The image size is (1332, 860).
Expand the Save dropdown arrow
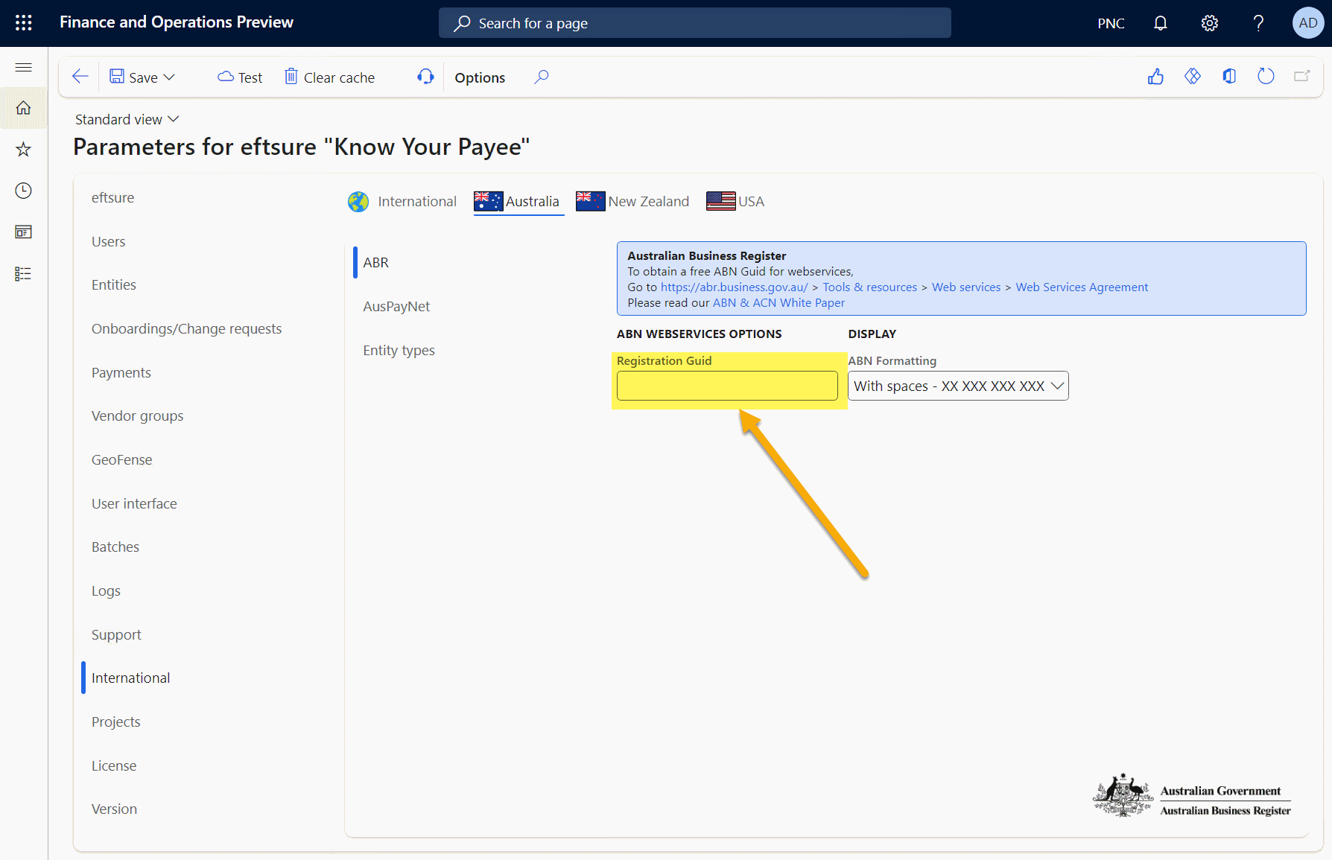tap(170, 77)
